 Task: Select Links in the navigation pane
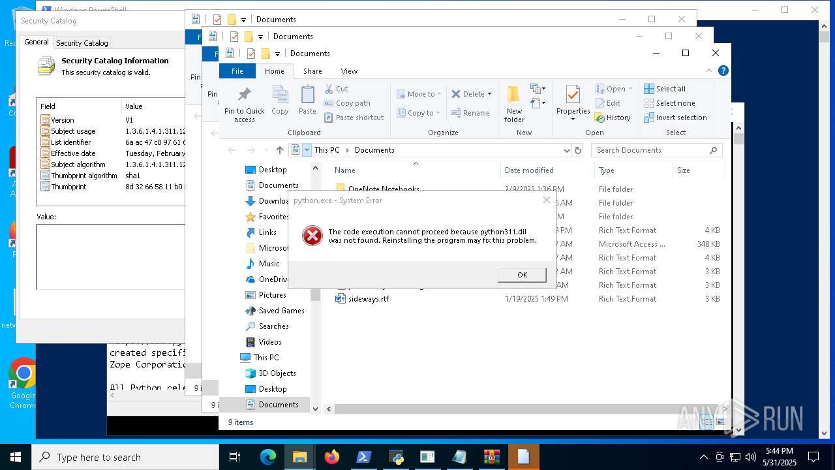267,232
